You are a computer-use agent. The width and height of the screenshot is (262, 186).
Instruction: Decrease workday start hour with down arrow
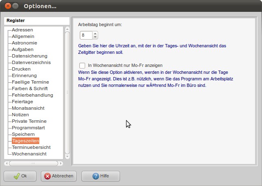point(95,37)
